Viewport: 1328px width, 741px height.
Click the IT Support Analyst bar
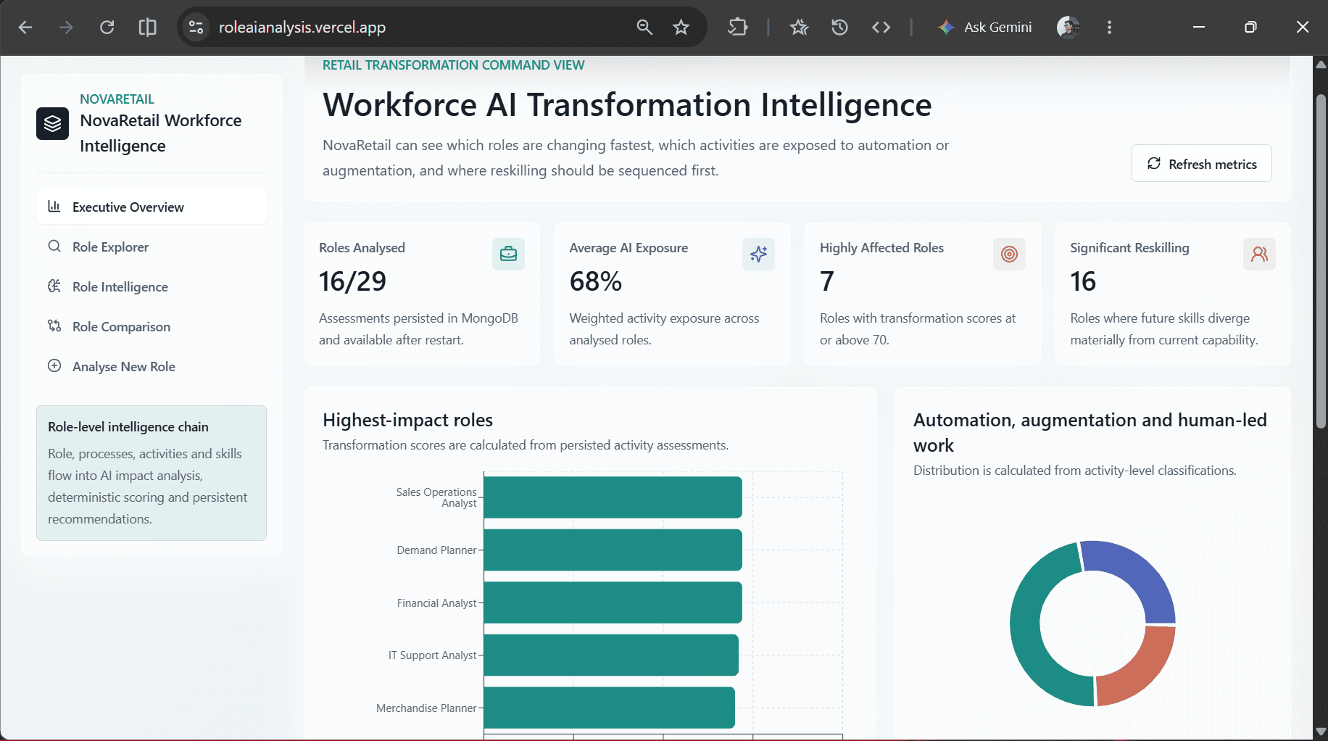611,655
